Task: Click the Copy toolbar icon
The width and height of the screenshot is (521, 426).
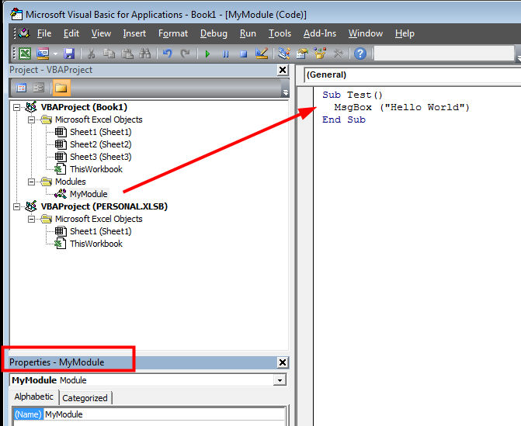Action: (x=109, y=54)
